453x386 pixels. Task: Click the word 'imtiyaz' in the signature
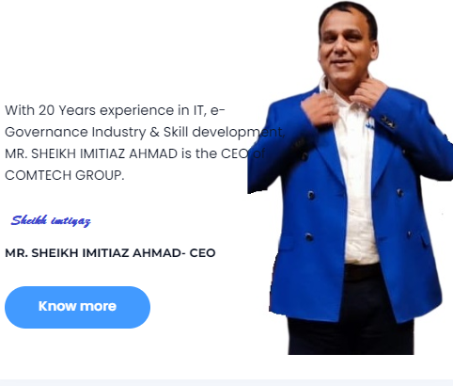coord(70,221)
